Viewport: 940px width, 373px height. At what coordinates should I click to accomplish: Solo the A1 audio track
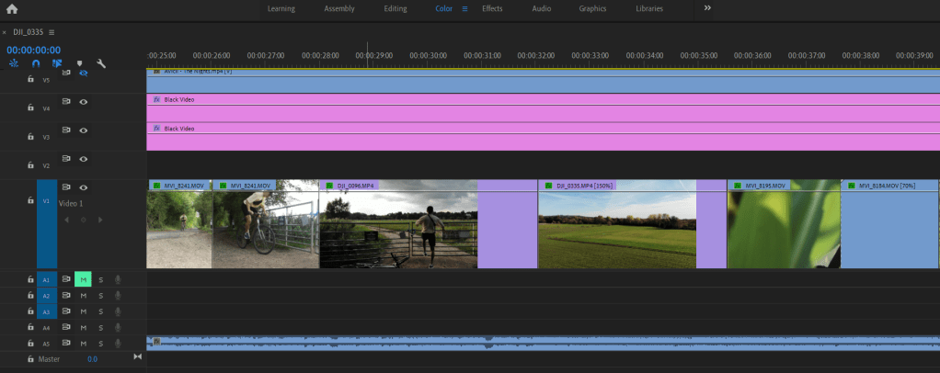point(101,279)
